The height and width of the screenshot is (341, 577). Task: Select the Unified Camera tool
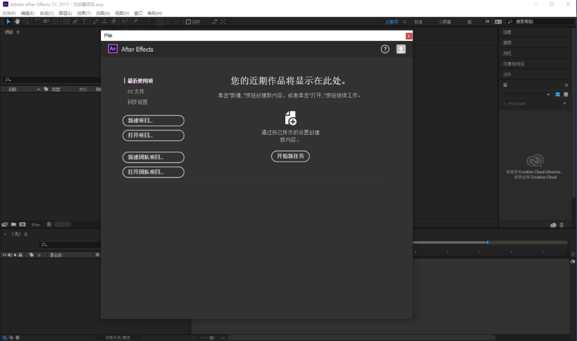click(46, 22)
